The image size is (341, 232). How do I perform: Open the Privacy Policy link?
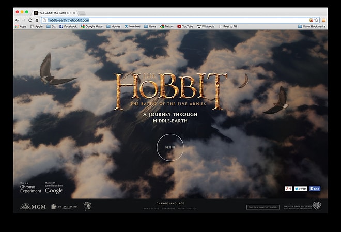click(187, 209)
